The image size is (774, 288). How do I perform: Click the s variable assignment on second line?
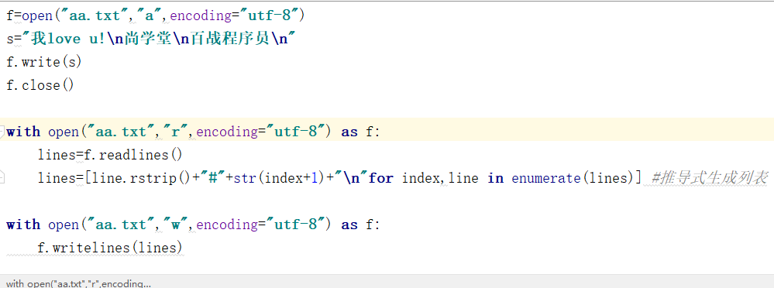click(x=10, y=39)
